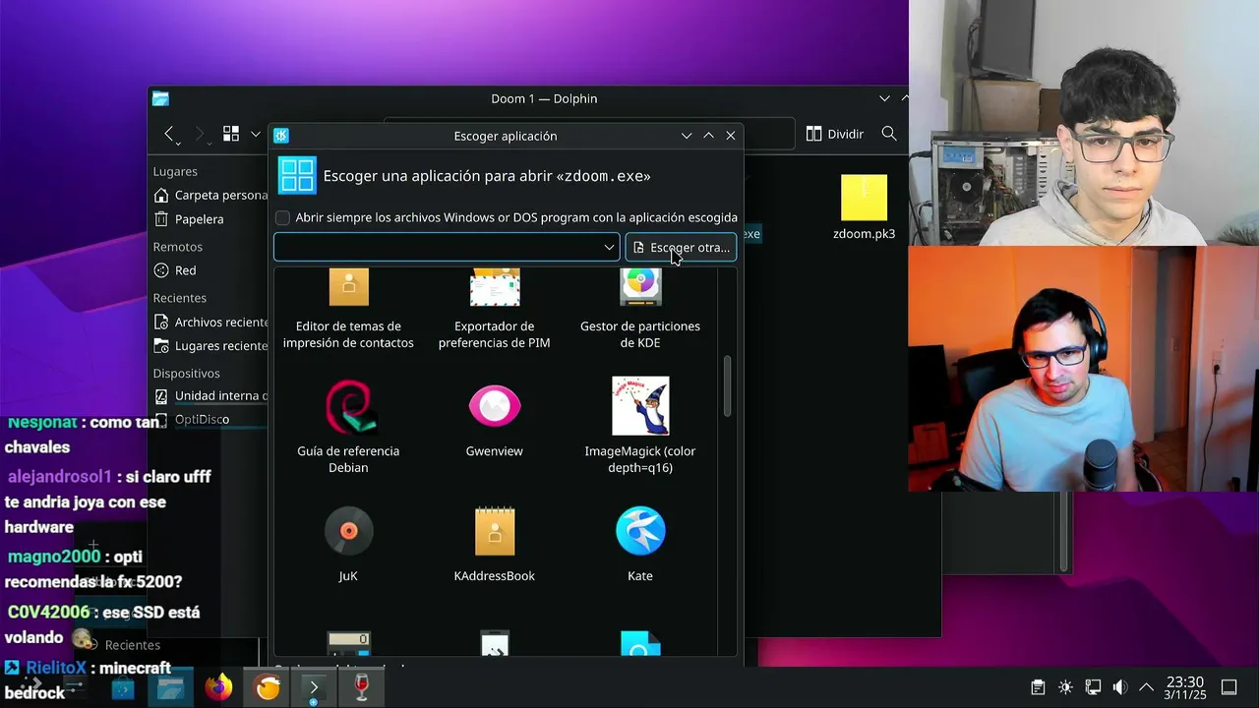
Task: Open the clock and calendar 23:30
Action: [1185, 687]
